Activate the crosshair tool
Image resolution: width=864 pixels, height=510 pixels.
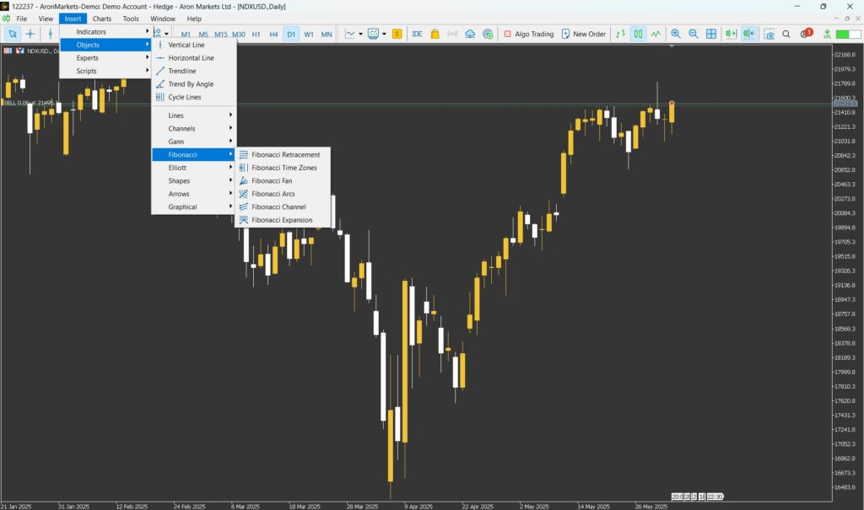click(30, 34)
